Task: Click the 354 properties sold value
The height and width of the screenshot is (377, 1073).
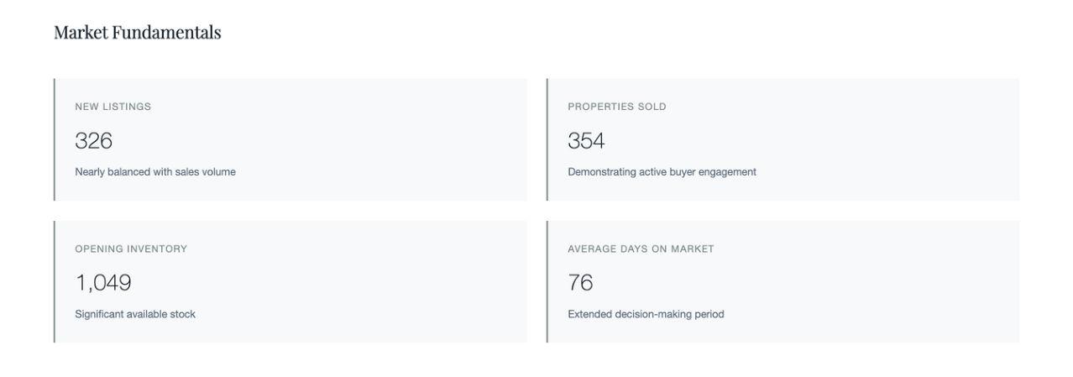Action: click(x=586, y=140)
